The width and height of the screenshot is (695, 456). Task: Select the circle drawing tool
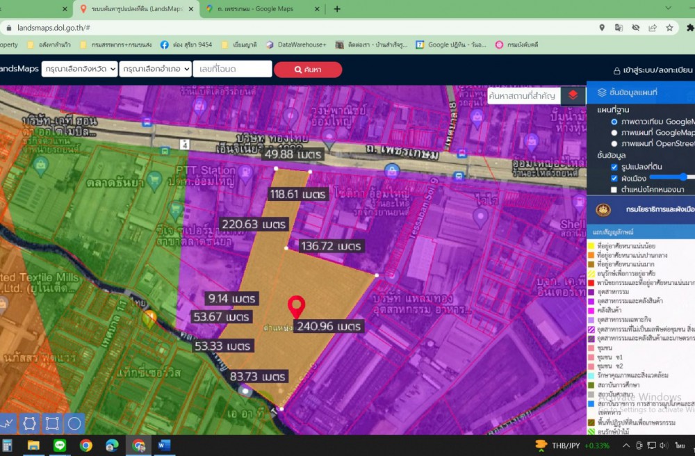(74, 423)
